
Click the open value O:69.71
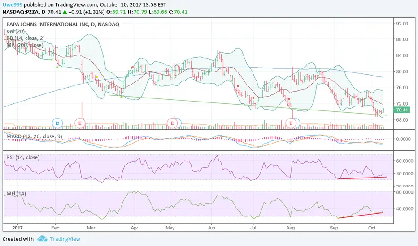pyautogui.click(x=116, y=12)
